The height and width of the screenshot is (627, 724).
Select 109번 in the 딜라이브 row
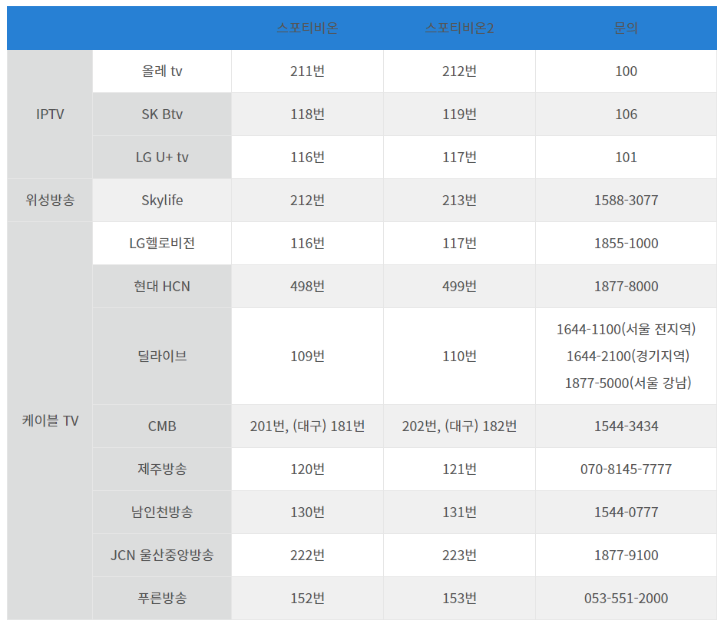pos(307,357)
